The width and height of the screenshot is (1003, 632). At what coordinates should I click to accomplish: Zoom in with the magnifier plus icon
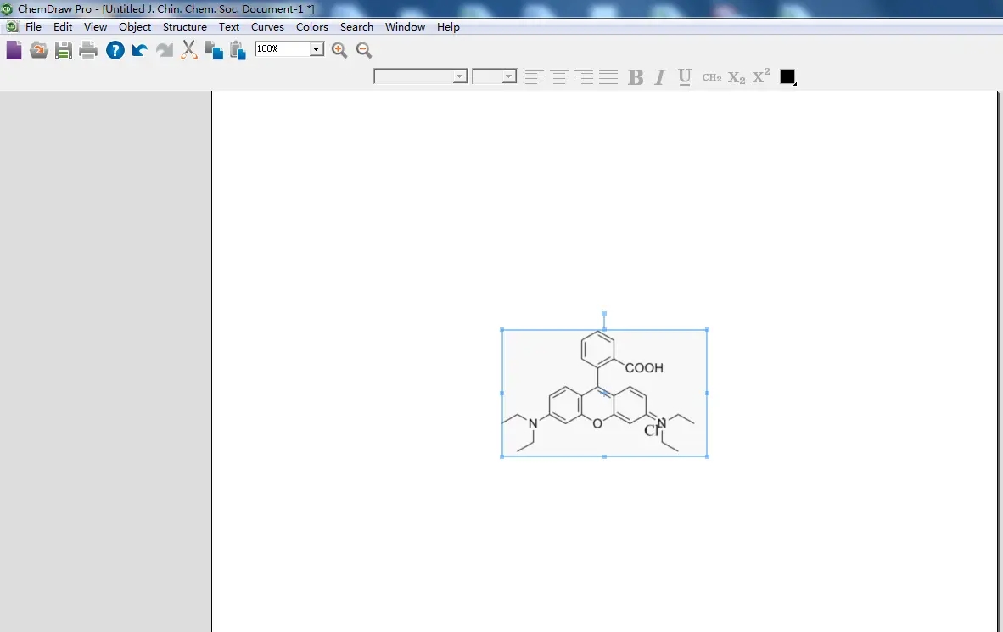[x=339, y=49]
